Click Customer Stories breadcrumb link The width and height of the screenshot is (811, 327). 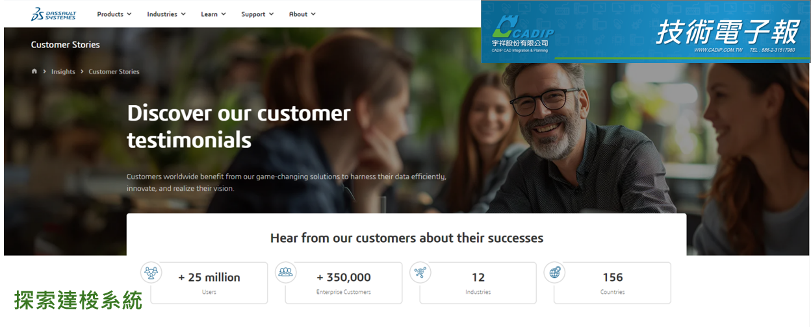click(114, 71)
